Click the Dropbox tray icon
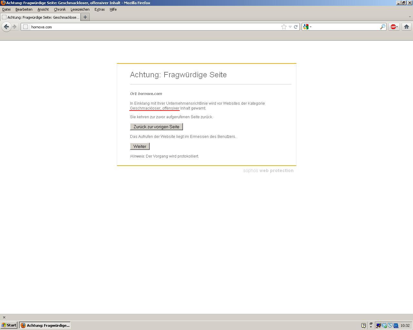413x330 pixels. coord(384,325)
